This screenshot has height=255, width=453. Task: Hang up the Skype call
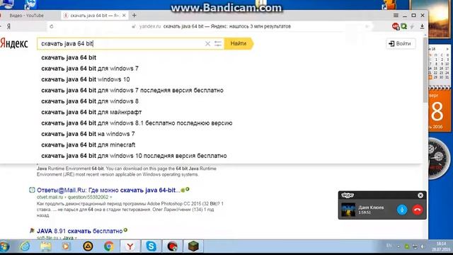click(x=418, y=210)
